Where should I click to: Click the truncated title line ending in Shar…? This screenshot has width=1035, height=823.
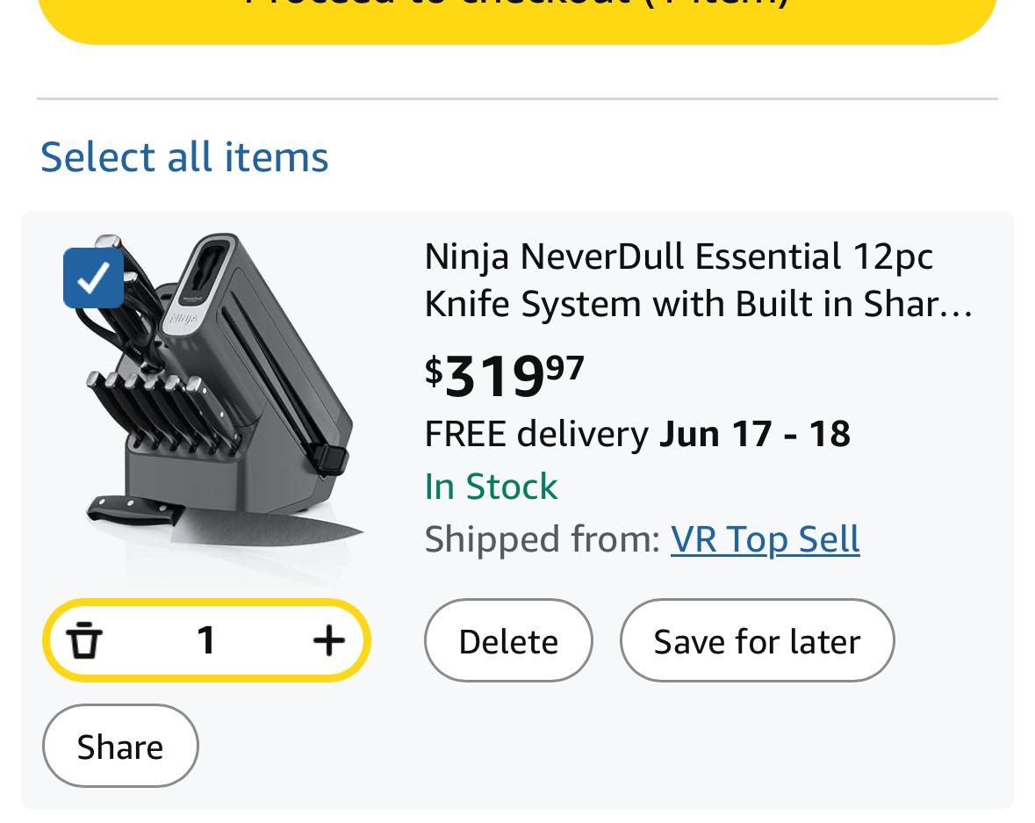click(x=699, y=305)
